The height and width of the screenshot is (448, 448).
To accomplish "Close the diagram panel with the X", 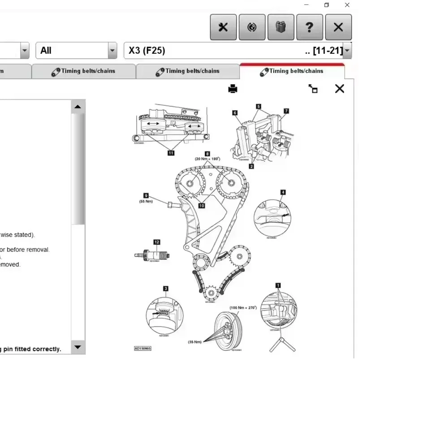I will pos(340,89).
